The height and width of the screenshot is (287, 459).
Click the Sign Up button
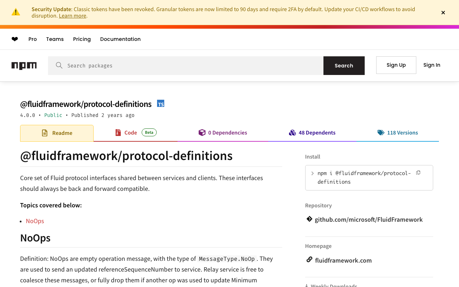point(396,65)
